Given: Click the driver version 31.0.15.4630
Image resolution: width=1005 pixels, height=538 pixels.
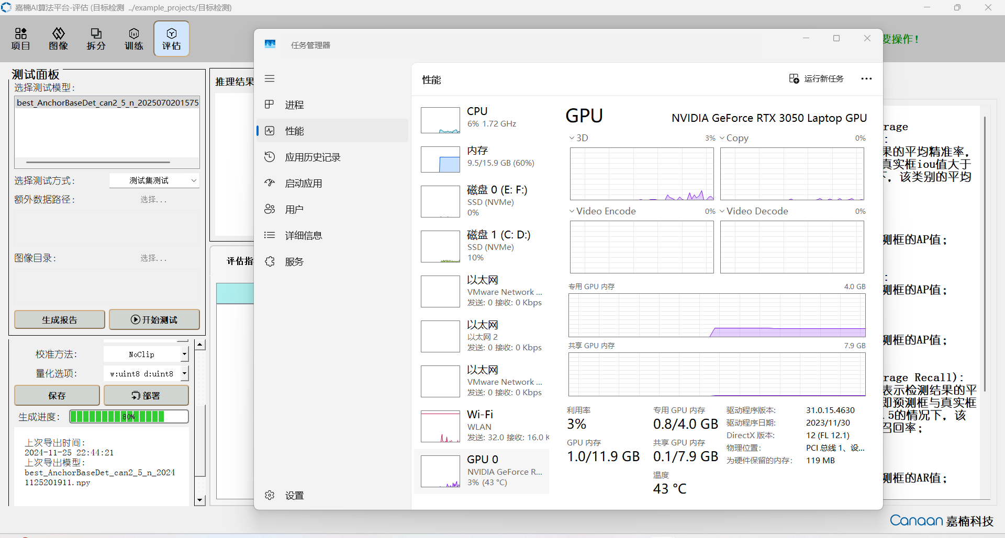Looking at the screenshot, I should pos(830,410).
